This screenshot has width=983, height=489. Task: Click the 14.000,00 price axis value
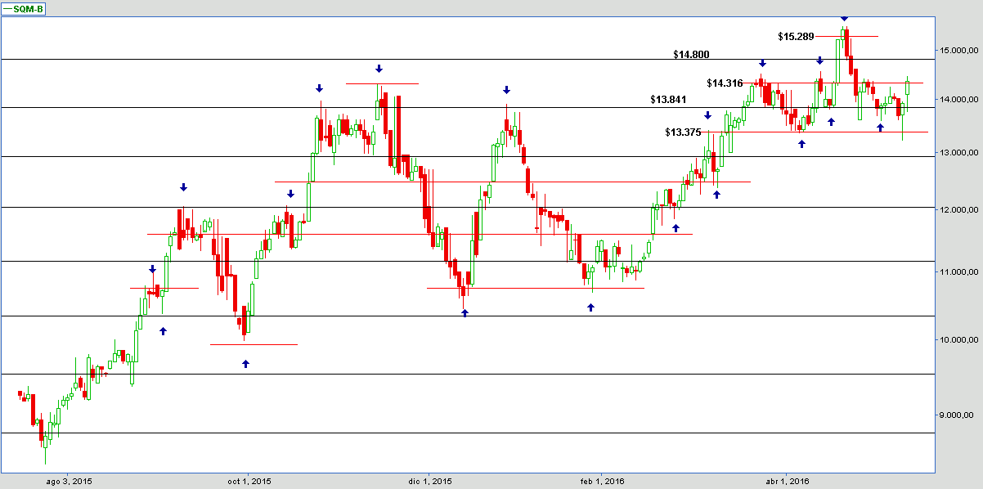point(958,100)
